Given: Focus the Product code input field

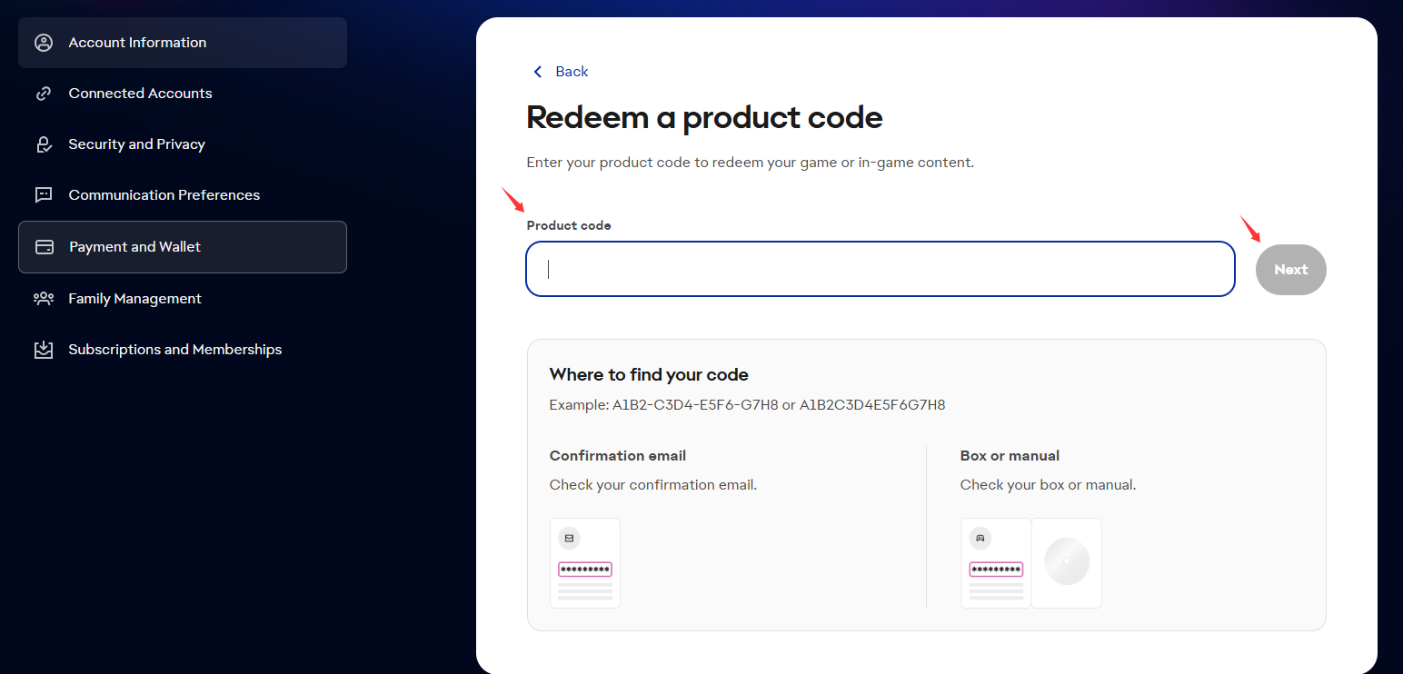Looking at the screenshot, I should [881, 269].
